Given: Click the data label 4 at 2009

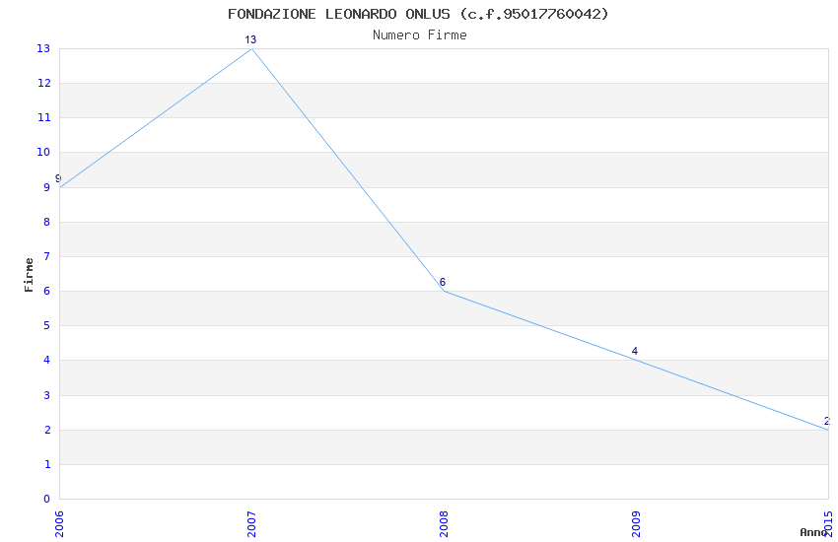Looking at the screenshot, I should coord(634,351).
